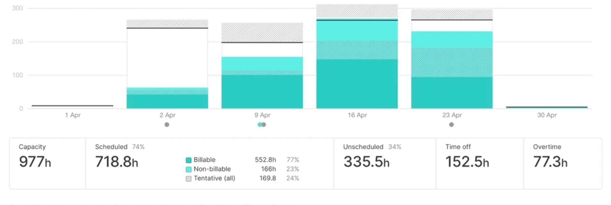Click the Non-billable legend color swatch
Viewport: 611px width, 205px height.
[x=189, y=169]
